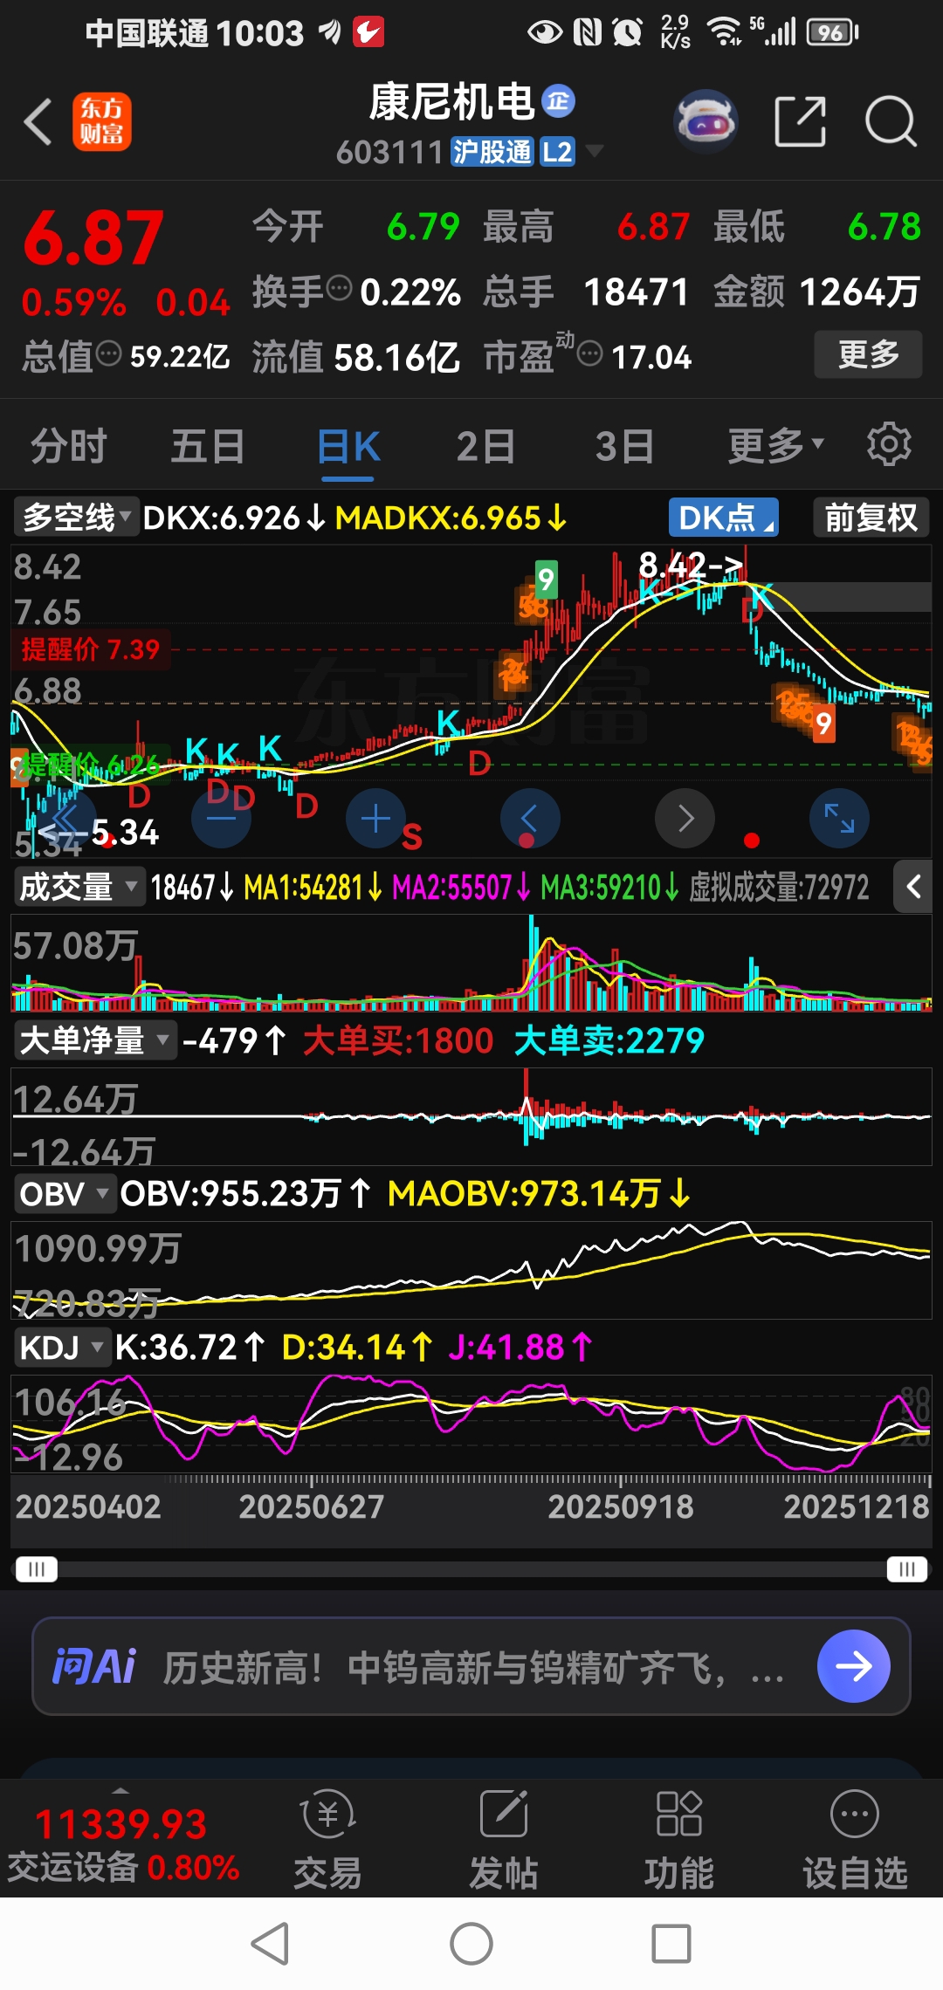943x1990 pixels.
Task: Move chart right with the arrow button
Action: (x=685, y=819)
